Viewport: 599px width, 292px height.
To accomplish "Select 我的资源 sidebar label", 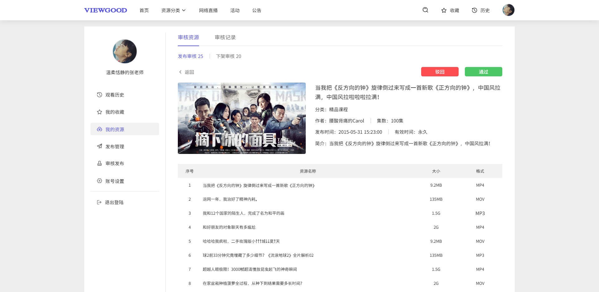I will [115, 129].
